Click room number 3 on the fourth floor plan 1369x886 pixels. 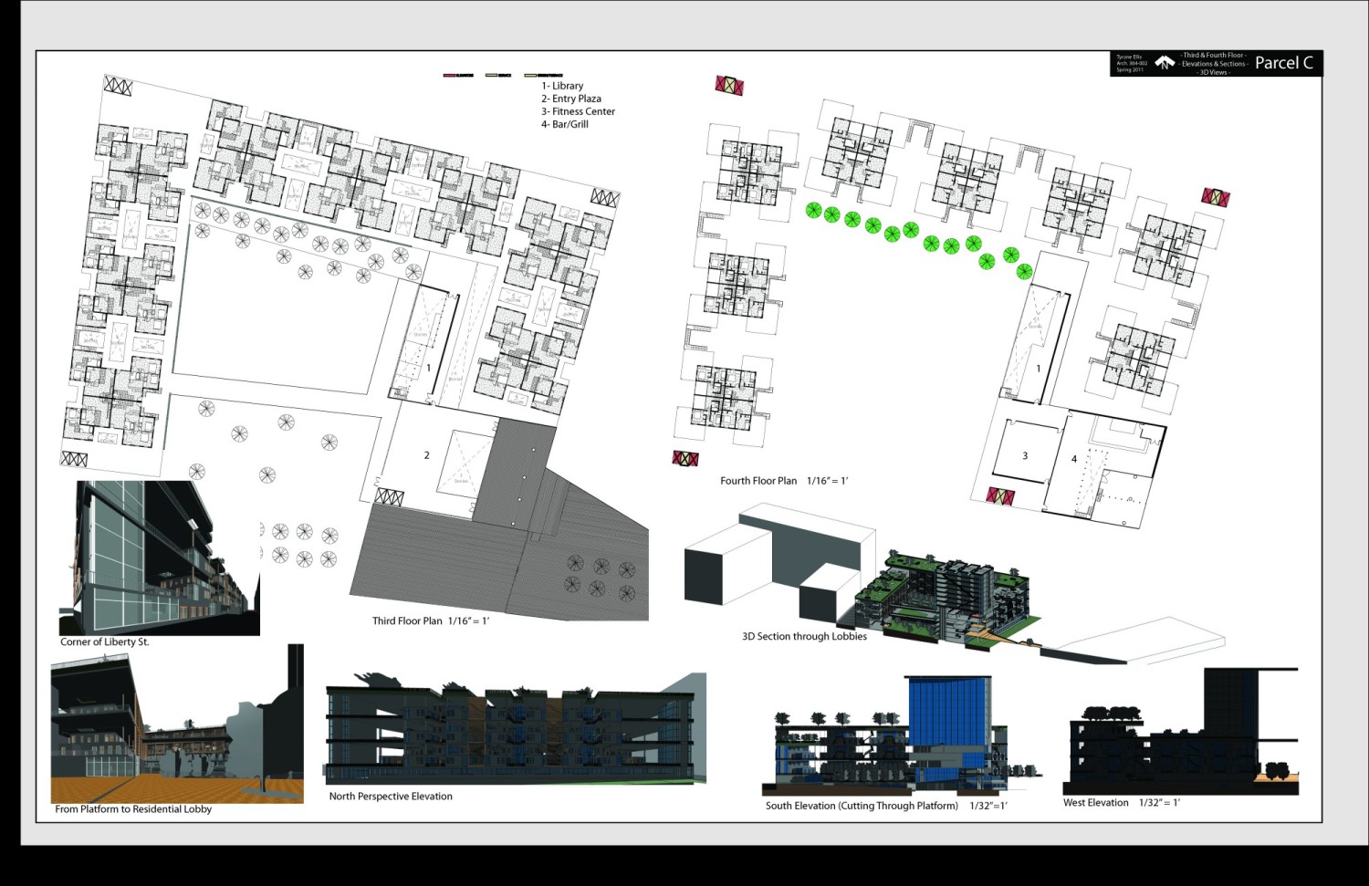(x=1025, y=455)
